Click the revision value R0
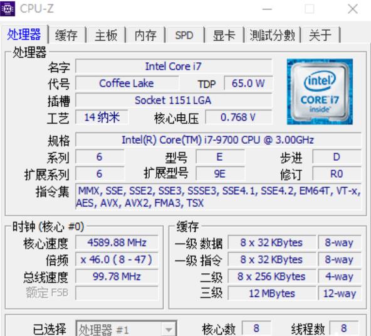Screen dimensions: 371x336 click(x=337, y=174)
